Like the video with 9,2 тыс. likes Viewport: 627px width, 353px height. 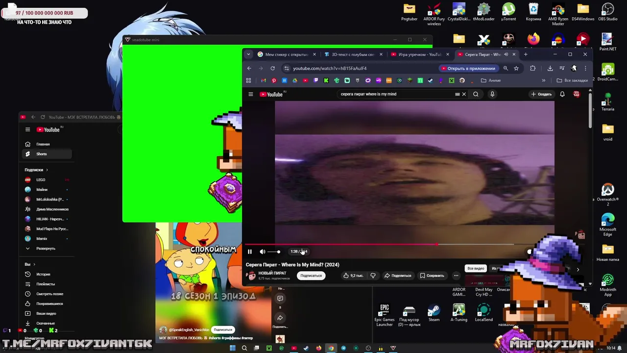click(354, 276)
